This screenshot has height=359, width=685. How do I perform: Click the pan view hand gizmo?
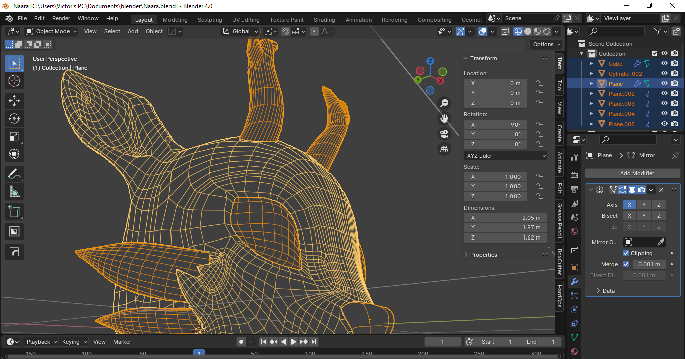tap(444, 118)
